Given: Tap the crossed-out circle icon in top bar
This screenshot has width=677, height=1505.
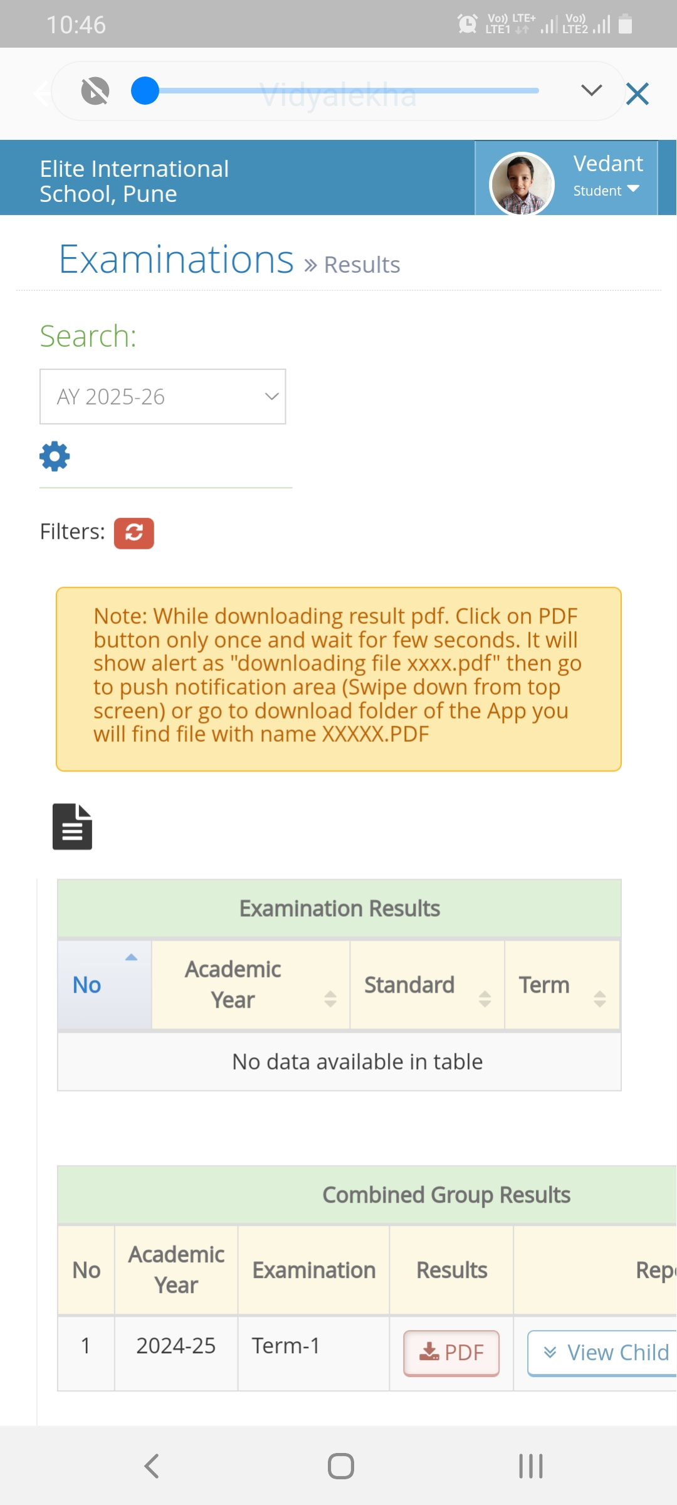Looking at the screenshot, I should pos(95,91).
